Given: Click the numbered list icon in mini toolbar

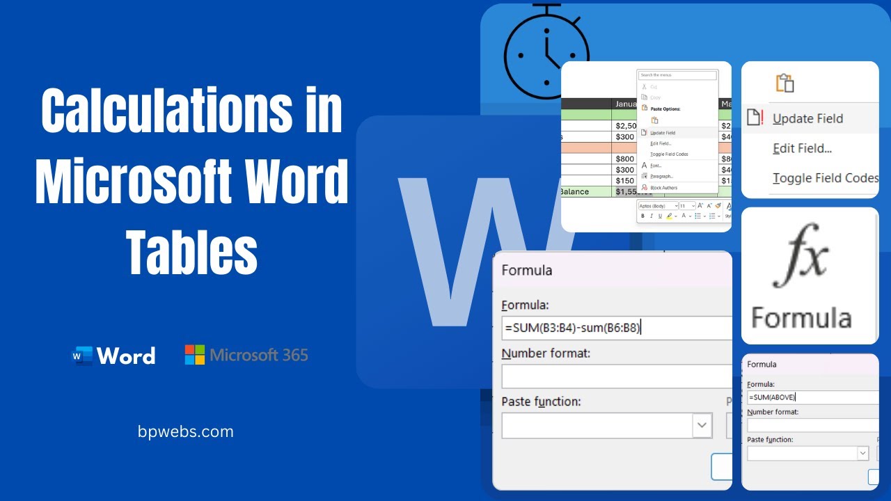Looking at the screenshot, I should 712,216.
